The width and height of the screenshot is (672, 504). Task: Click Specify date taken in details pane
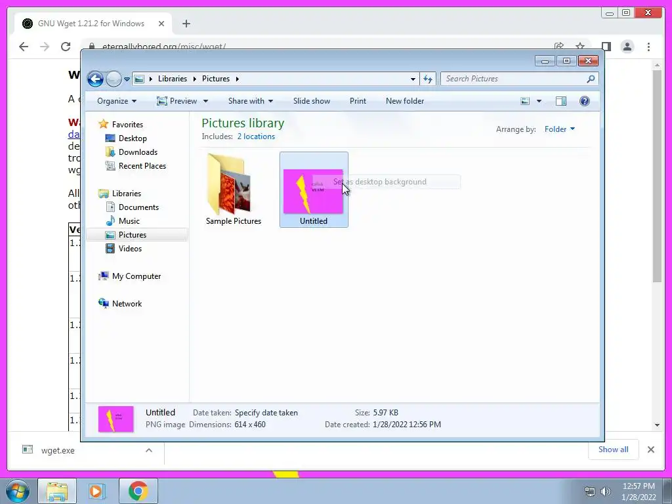point(266,413)
